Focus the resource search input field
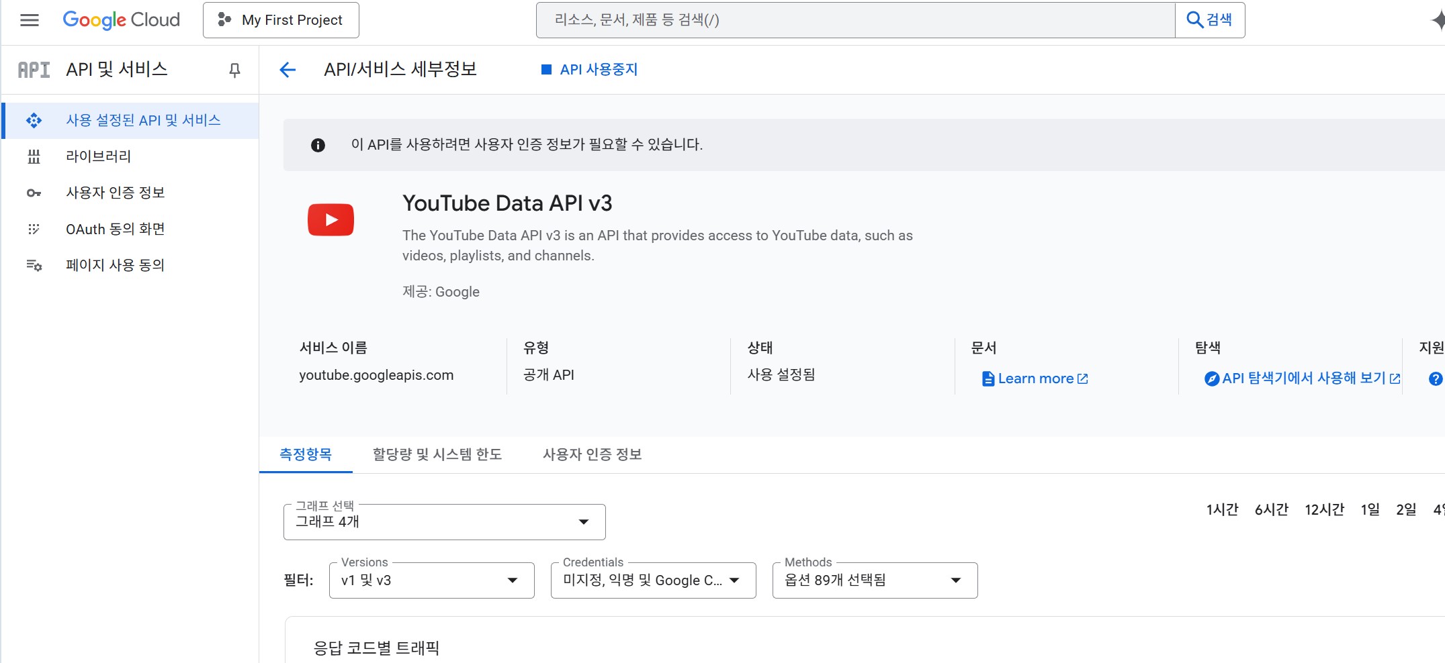This screenshot has width=1445, height=663. coord(856,20)
